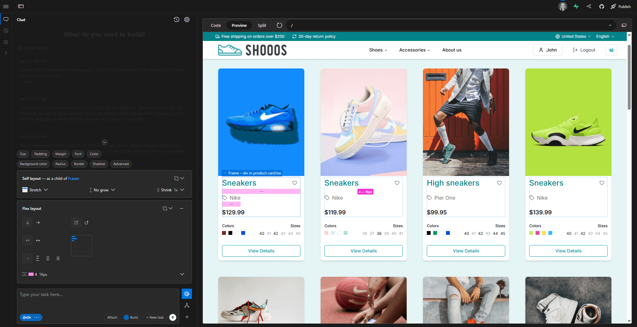Open the Stretch alignment dropdown

35,190
